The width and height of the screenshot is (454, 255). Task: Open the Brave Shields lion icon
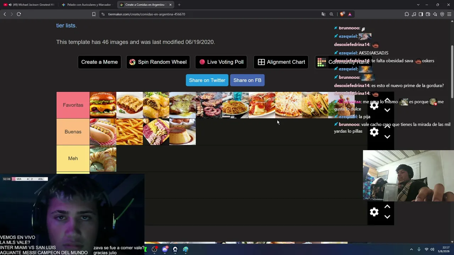(342, 14)
